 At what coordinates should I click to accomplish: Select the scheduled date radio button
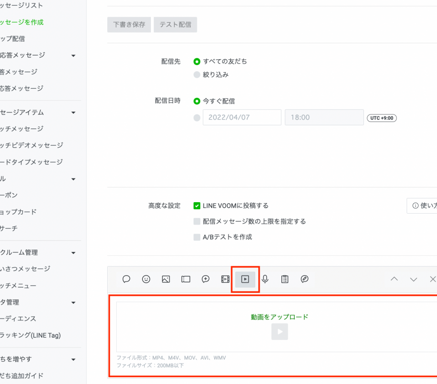[197, 118]
